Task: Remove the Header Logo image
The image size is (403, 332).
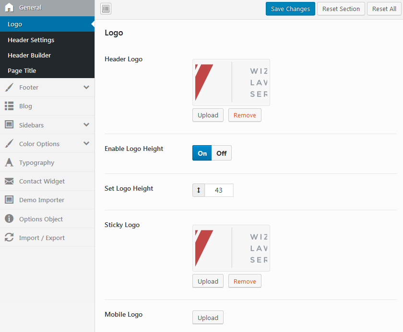Action: coord(245,115)
